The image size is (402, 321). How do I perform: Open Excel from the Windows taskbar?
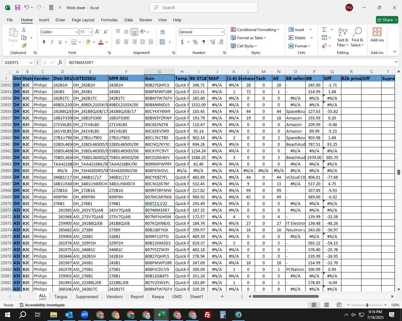[161, 315]
